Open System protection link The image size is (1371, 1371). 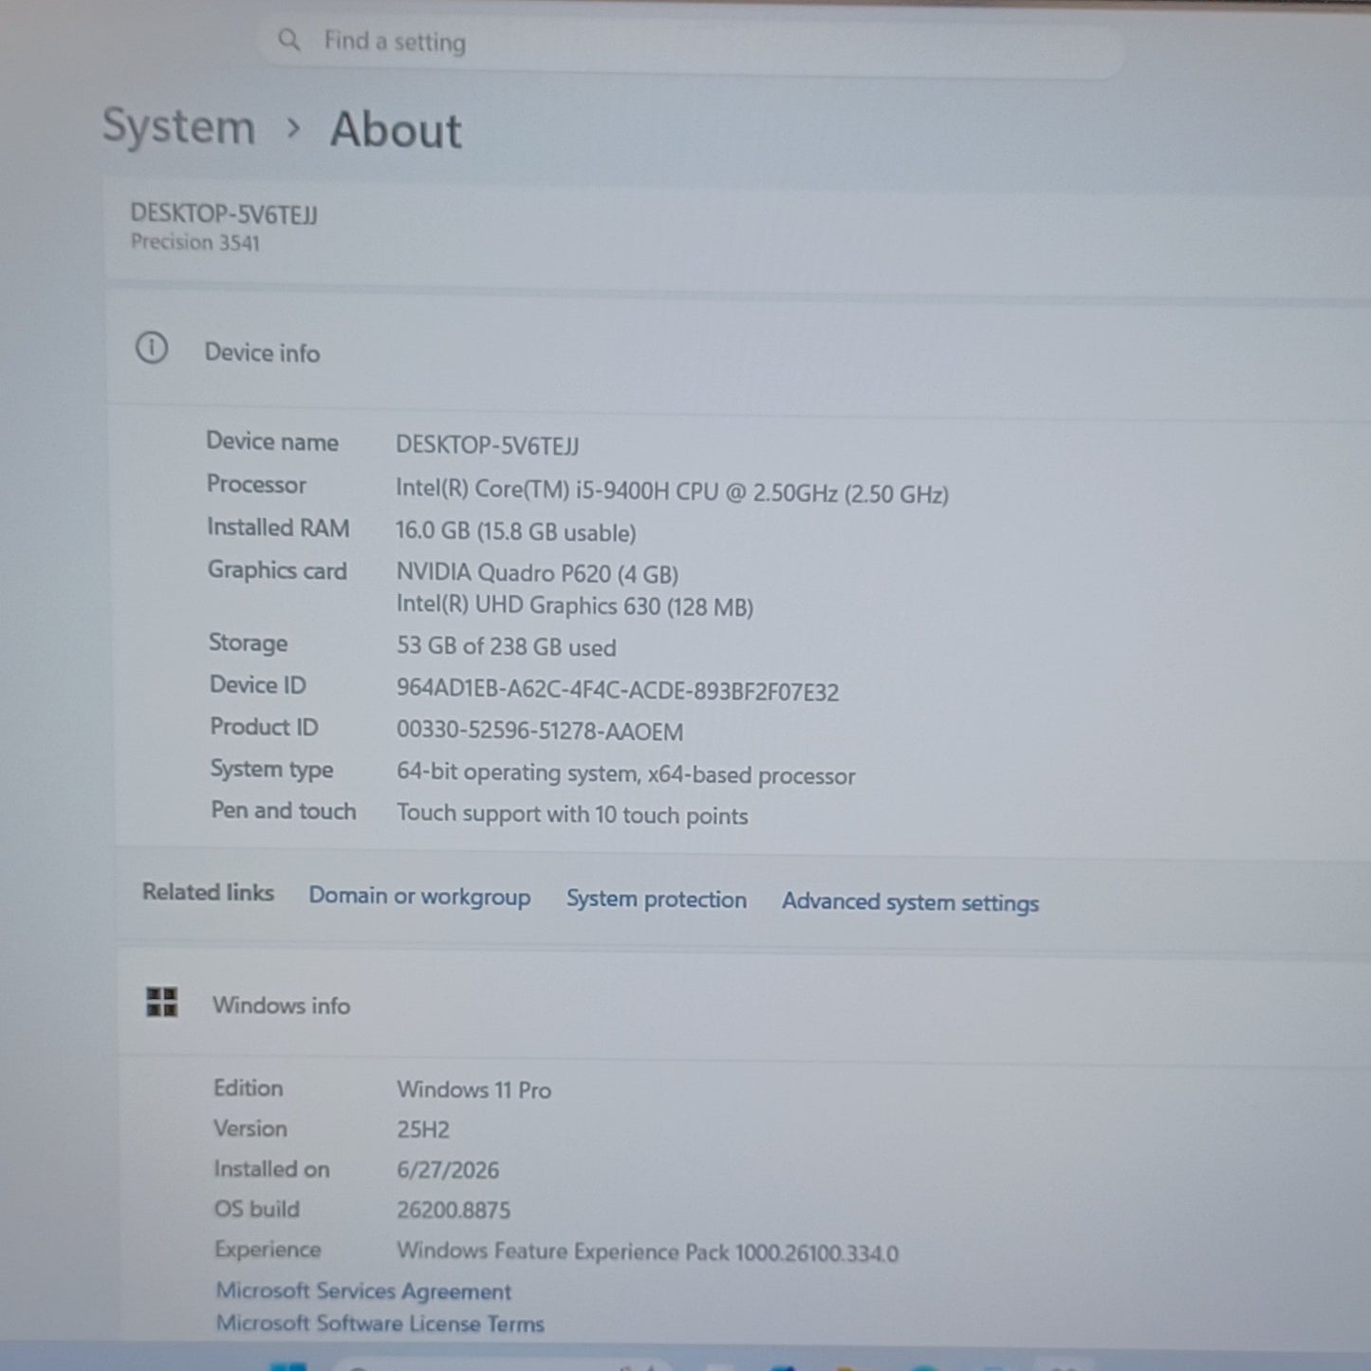[657, 899]
